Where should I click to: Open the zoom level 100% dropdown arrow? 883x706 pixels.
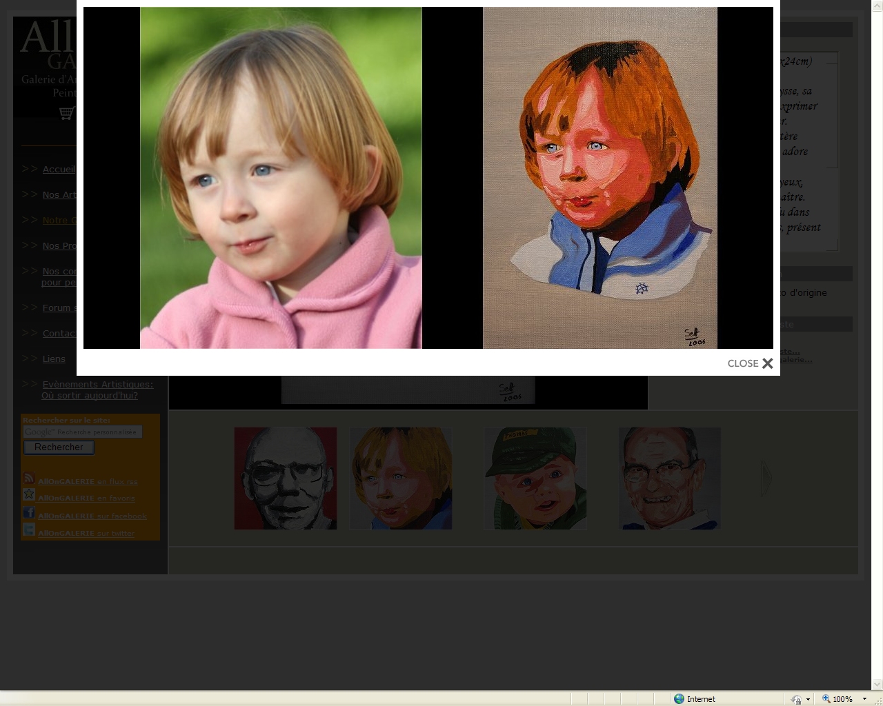[864, 698]
